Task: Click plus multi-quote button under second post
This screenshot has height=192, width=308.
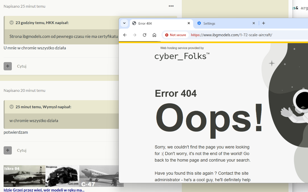Action: [x=8, y=150]
